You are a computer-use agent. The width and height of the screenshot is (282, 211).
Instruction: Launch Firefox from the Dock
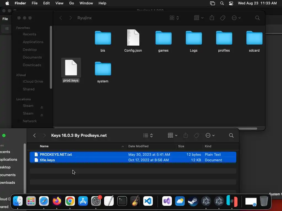(57, 201)
